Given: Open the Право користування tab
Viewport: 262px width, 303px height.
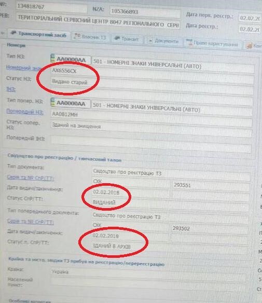Looking at the screenshot, I should [x=213, y=44].
